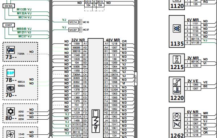The image size is (217, 138).
Task: Select the motor M icon in component 1262
Action: tap(177, 117)
